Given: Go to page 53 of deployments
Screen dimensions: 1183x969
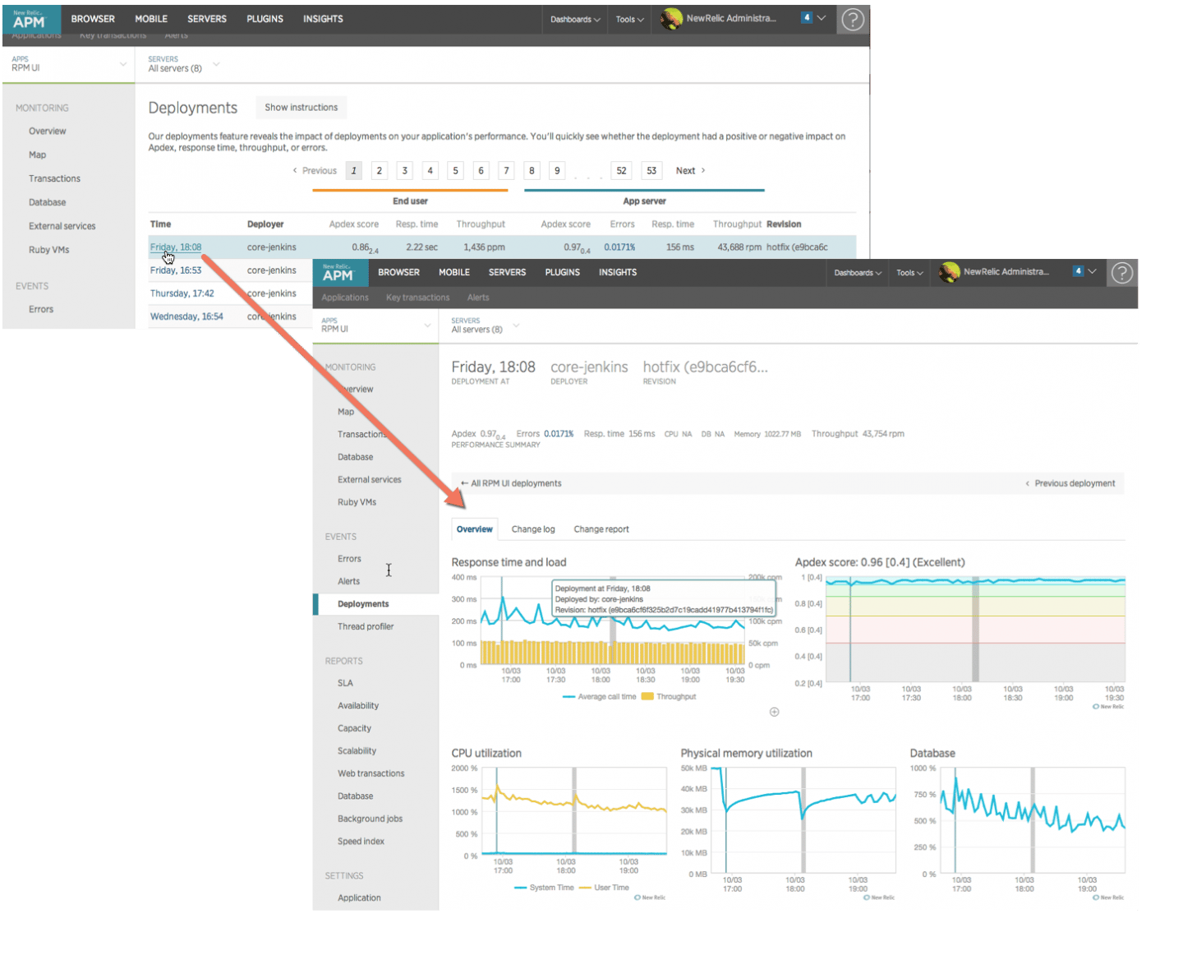Looking at the screenshot, I should (x=651, y=171).
